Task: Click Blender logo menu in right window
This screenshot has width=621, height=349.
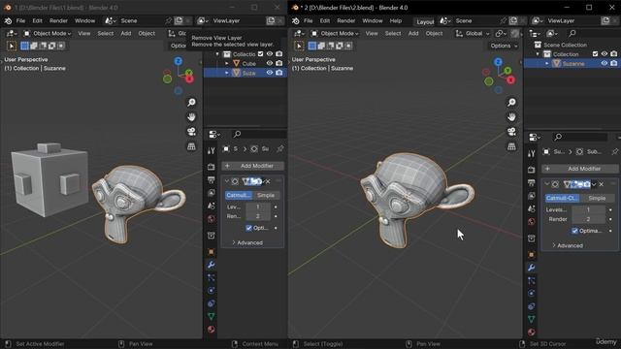Action: [x=295, y=20]
